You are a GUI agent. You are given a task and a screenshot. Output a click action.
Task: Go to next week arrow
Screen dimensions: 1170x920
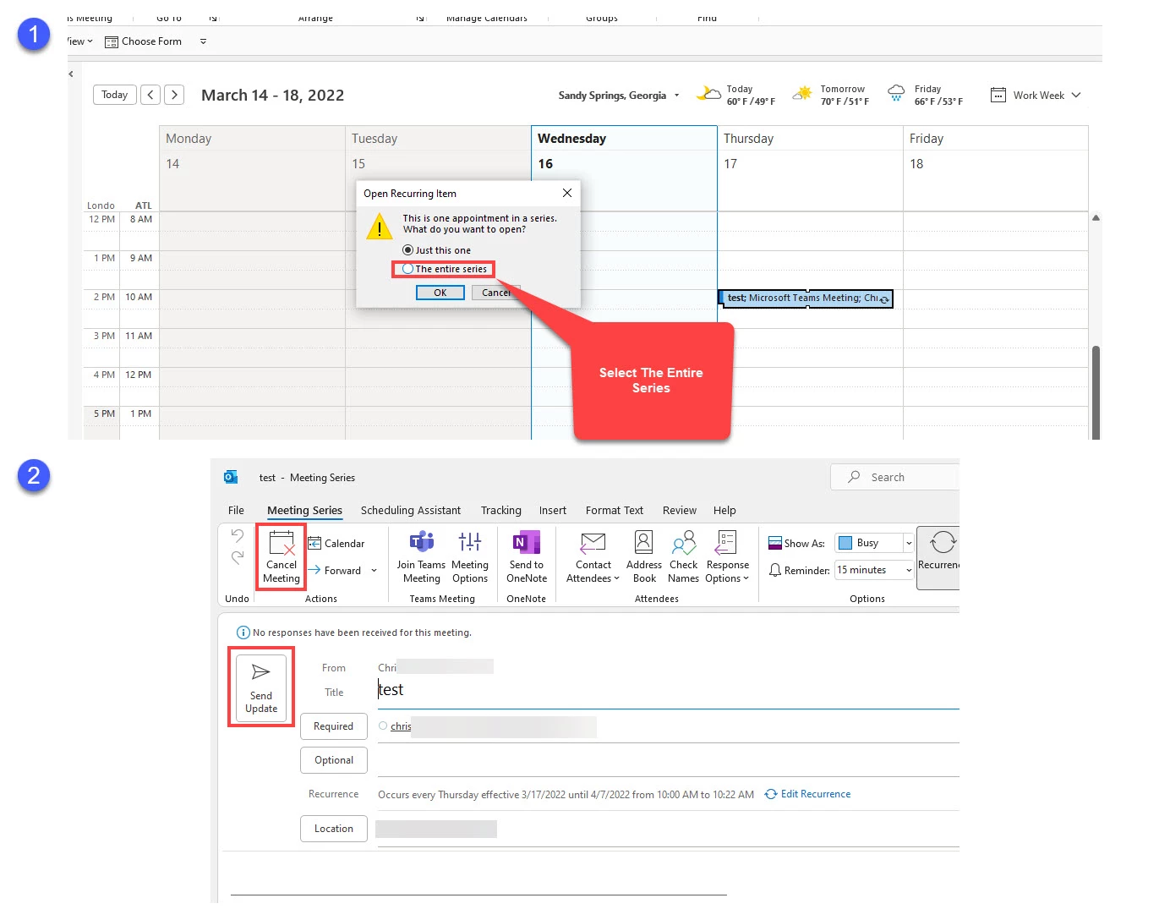coord(174,95)
